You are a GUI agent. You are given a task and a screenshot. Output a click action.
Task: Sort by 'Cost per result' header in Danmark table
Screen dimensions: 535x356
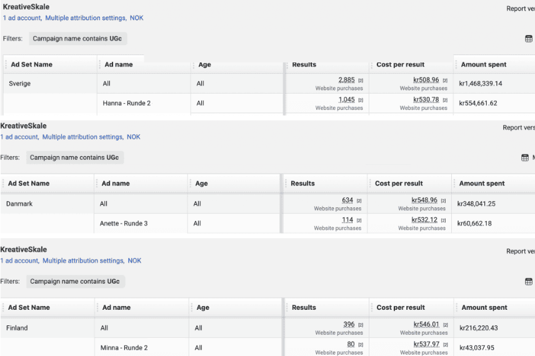(x=399, y=184)
